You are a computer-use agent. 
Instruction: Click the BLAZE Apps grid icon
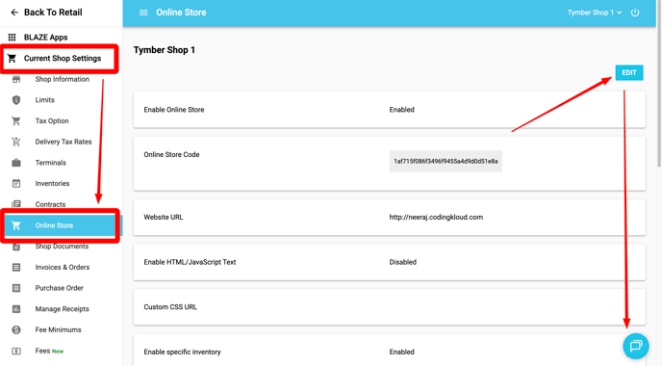point(13,38)
